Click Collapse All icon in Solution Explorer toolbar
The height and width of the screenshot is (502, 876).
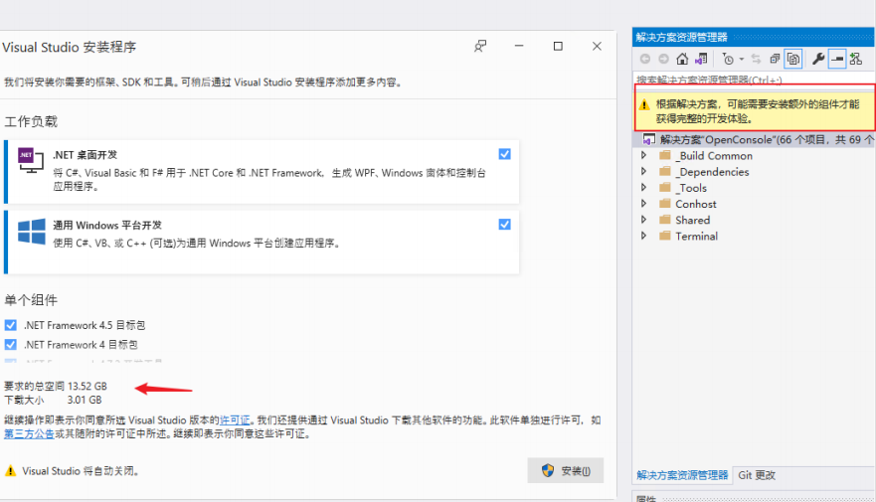775,60
